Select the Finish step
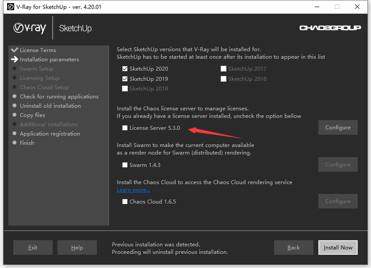 tap(27, 143)
